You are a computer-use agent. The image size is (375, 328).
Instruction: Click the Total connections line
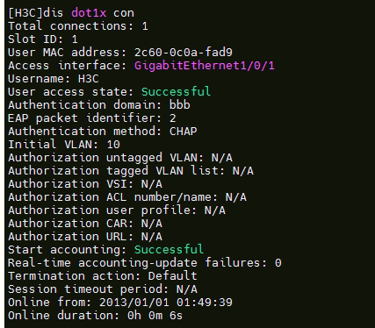(x=78, y=26)
